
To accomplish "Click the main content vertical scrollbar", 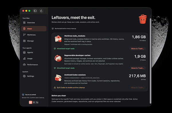I will click(x=150, y=61).
